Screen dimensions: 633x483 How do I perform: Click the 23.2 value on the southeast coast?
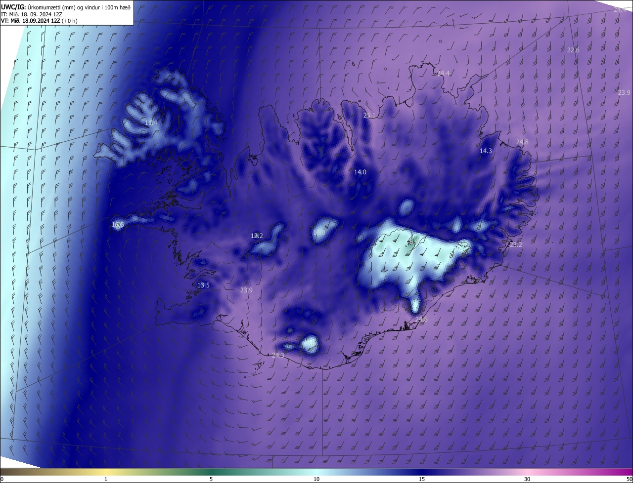tap(516, 244)
